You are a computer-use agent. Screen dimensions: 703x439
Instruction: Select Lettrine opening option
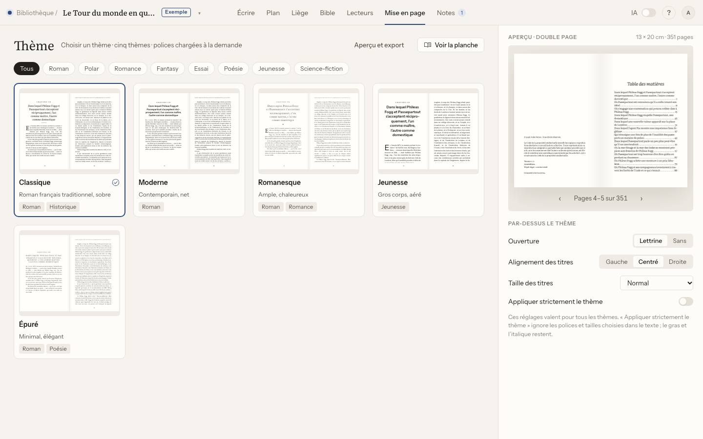coord(651,241)
